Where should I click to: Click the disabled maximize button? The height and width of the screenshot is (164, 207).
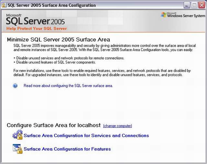pos(194,5)
